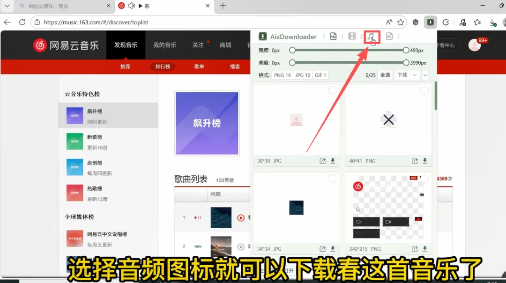This screenshot has height=283, width=506.
Task: Switch to 推荐 sub tab
Action: pos(125,67)
